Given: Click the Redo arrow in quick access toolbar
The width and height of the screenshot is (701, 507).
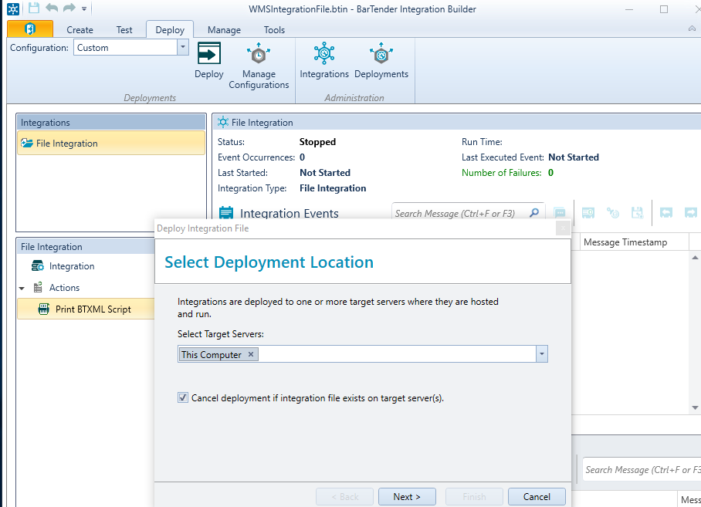Looking at the screenshot, I should point(69,8).
